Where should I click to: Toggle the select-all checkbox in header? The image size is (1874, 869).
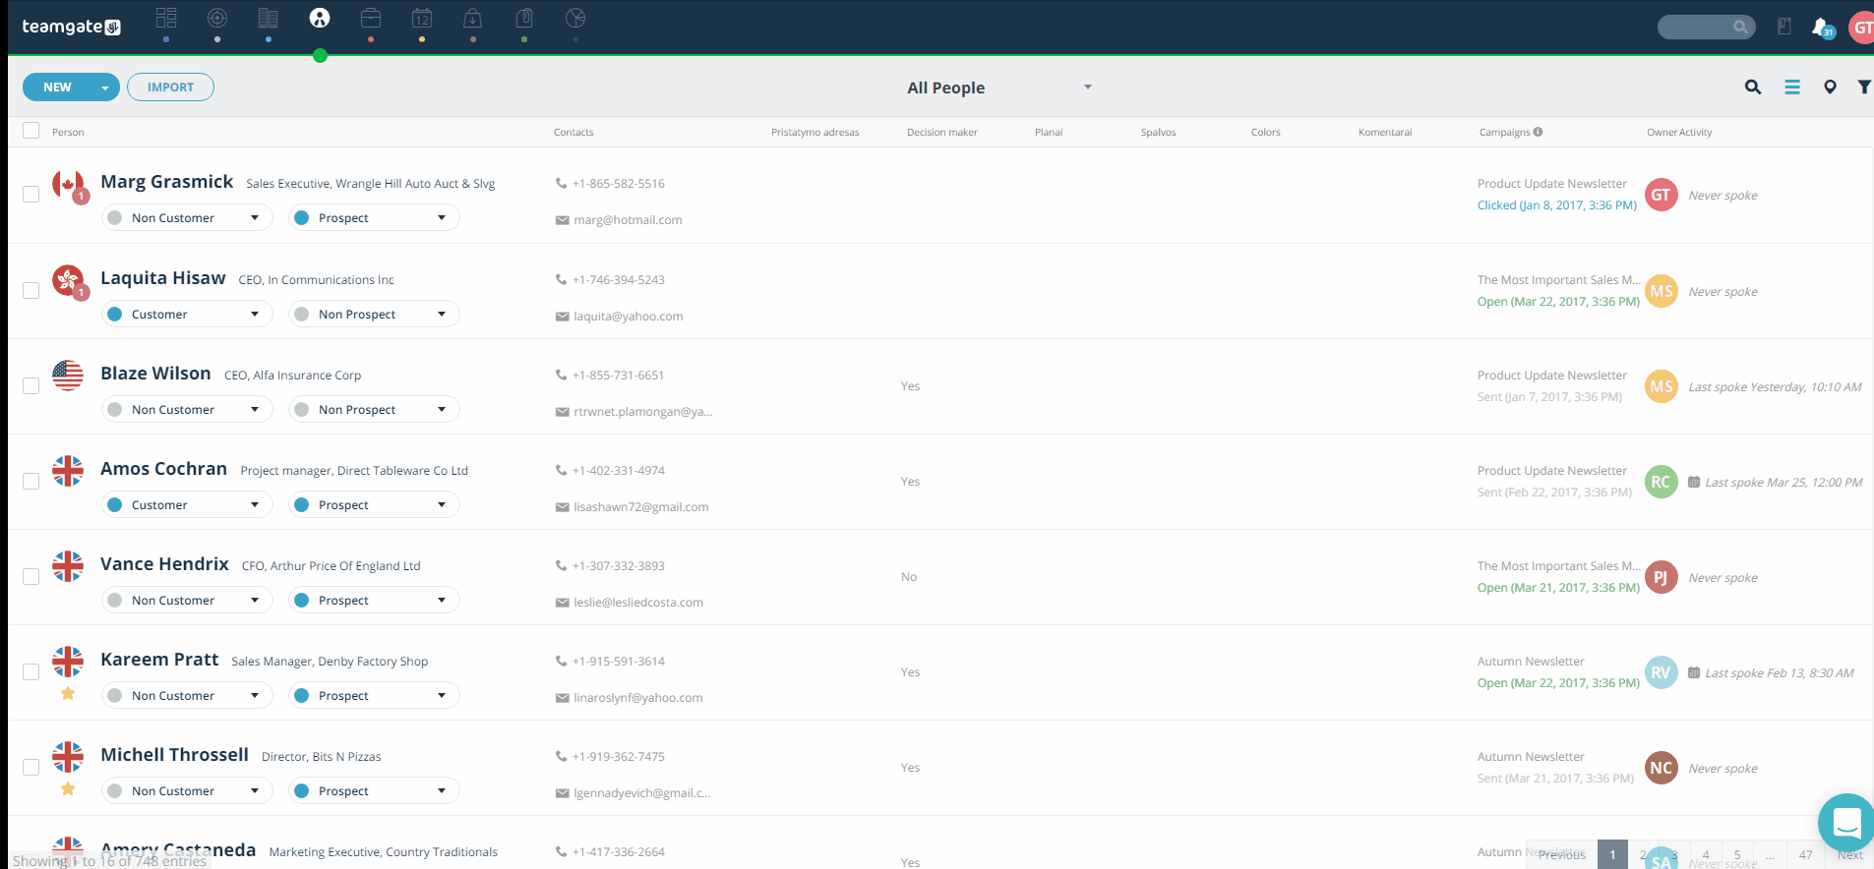[31, 131]
